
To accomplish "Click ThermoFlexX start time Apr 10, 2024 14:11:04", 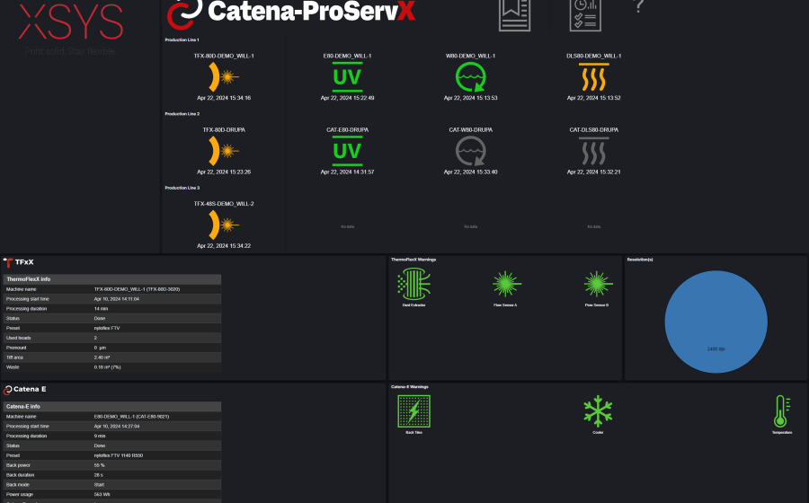I will (117, 299).
